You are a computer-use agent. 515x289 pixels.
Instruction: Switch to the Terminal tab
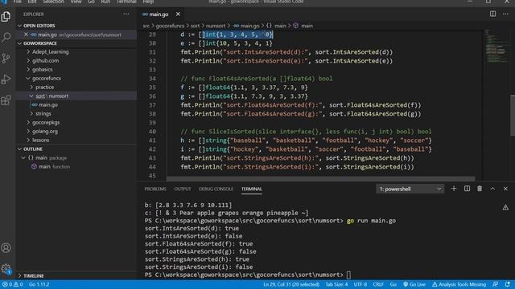coord(252,189)
